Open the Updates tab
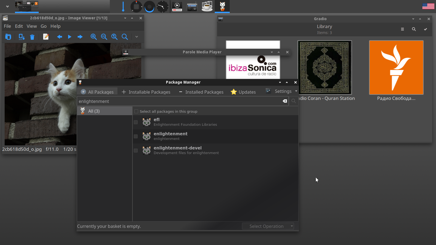The width and height of the screenshot is (436, 245). 243,92
